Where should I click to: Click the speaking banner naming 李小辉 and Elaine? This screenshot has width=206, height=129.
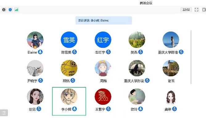click(104, 20)
